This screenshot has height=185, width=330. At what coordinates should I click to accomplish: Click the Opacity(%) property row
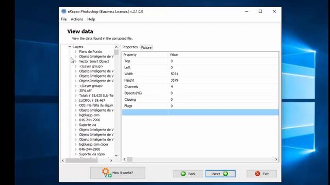[x=201, y=93]
